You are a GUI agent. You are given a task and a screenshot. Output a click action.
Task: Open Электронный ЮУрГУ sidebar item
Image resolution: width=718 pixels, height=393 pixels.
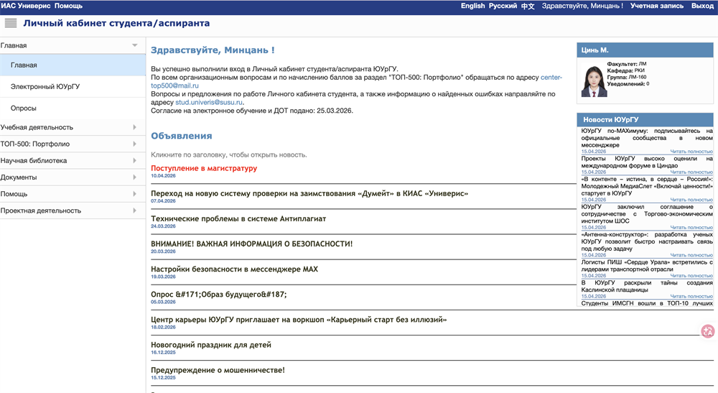[73, 86]
